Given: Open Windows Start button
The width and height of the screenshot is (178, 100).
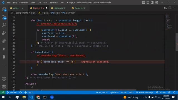Looking at the screenshot, I should point(3,97).
